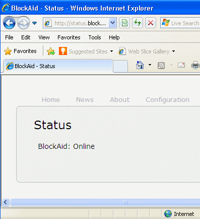
Task: Click the Read Mail icon
Action: pyautogui.click(x=181, y=65)
